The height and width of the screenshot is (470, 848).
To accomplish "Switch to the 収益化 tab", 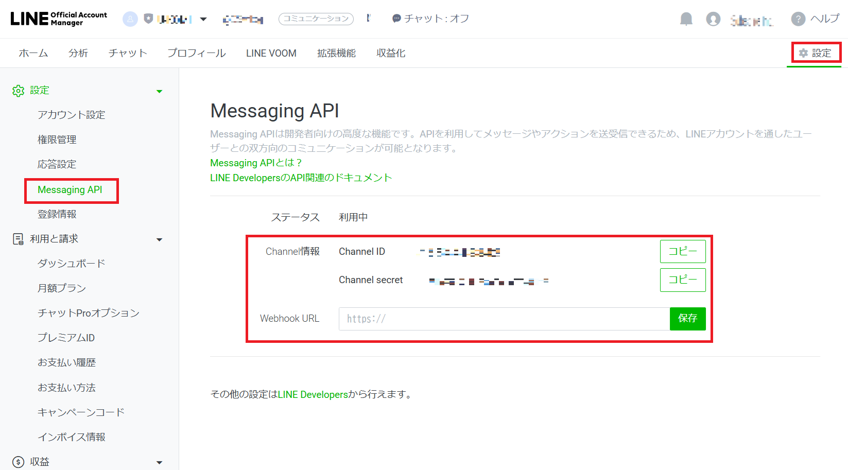I will [x=391, y=53].
